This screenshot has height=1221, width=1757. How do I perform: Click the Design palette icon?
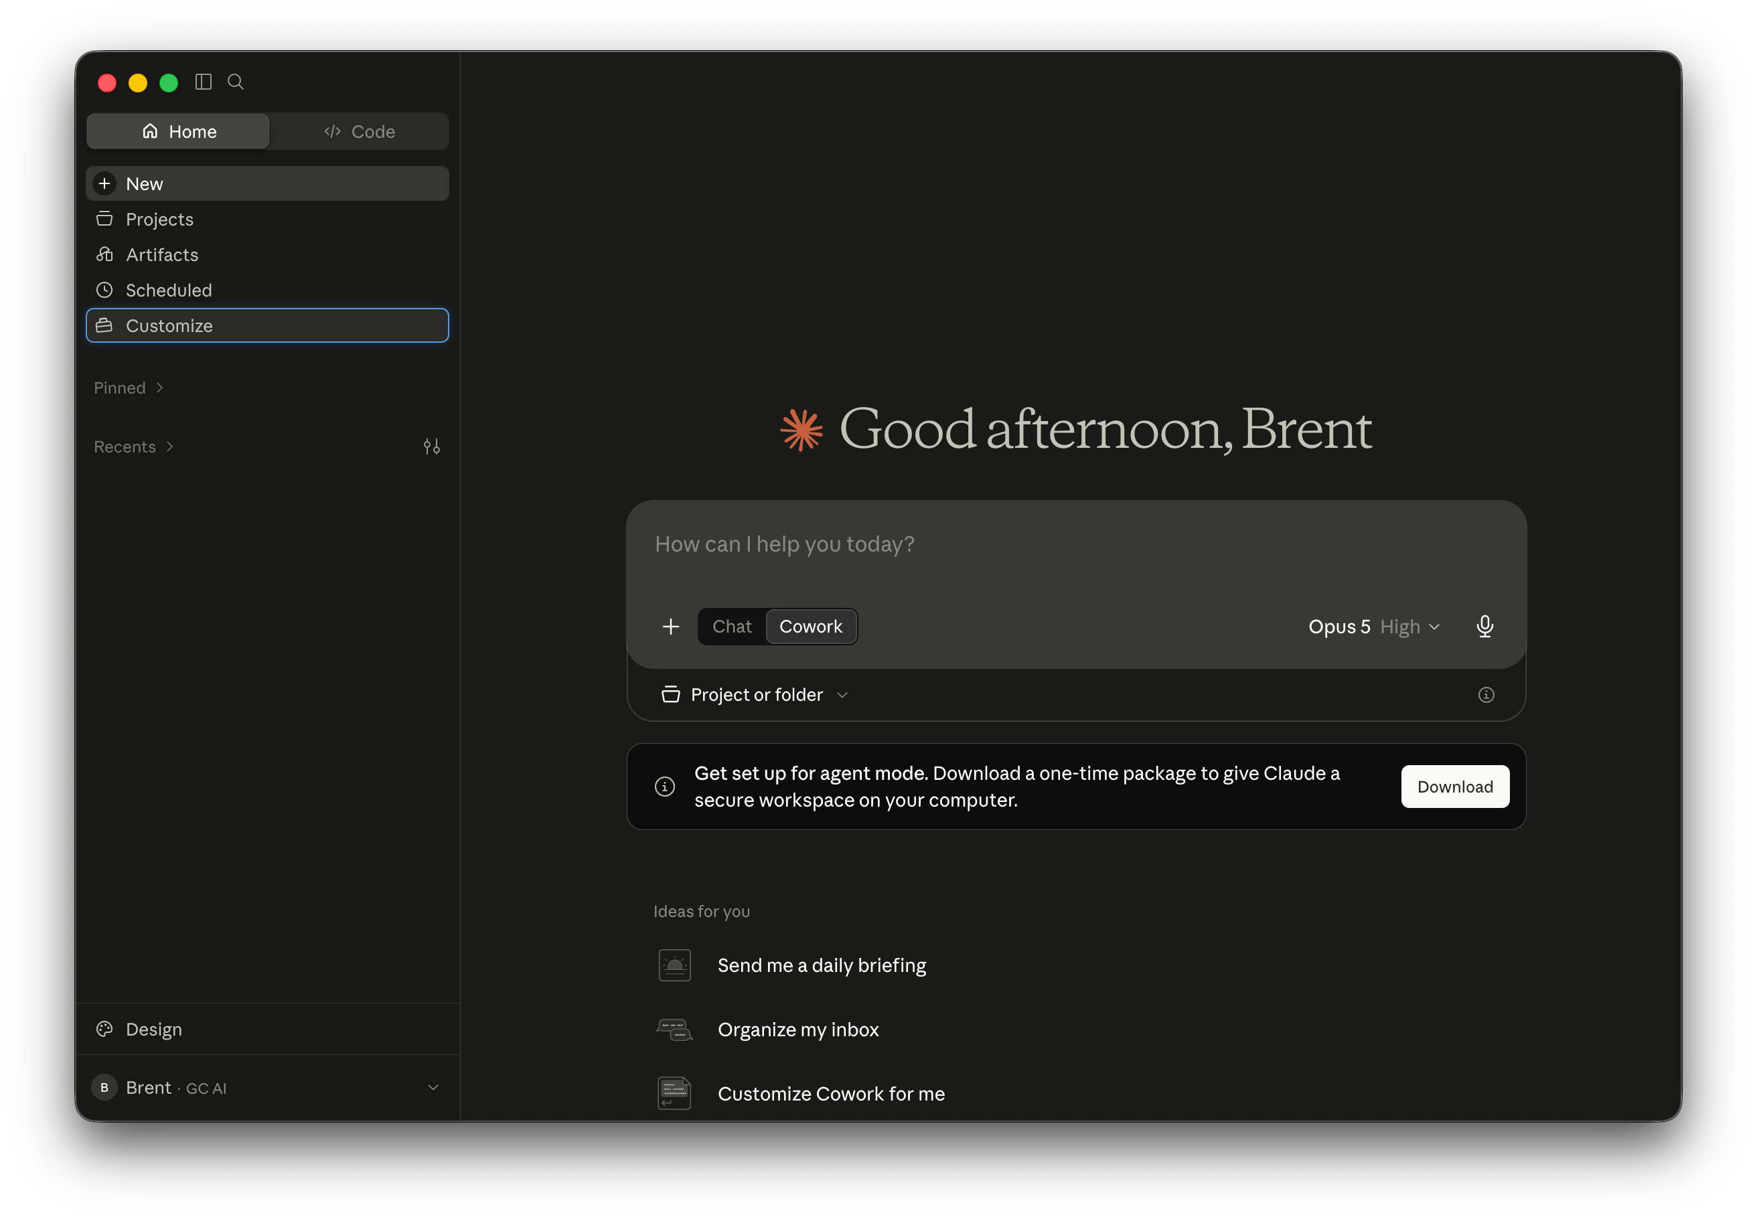tap(105, 1029)
